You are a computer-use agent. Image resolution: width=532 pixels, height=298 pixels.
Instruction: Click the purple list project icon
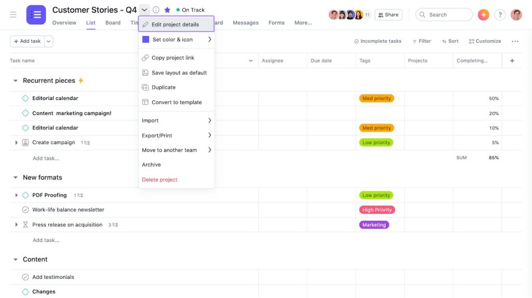(36, 15)
